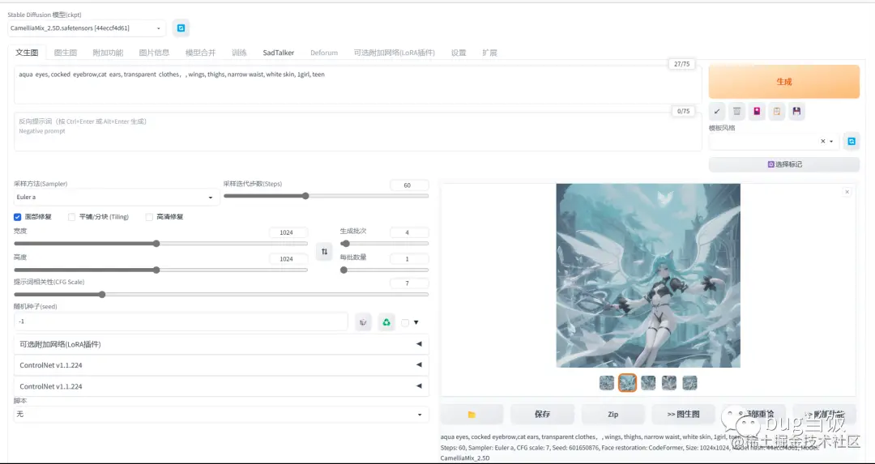Click the seed input field

click(181, 321)
